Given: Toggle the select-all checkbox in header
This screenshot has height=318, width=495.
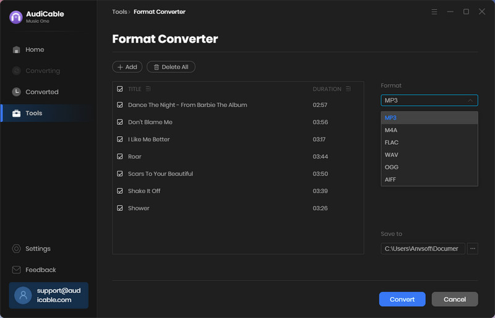Looking at the screenshot, I should point(120,88).
